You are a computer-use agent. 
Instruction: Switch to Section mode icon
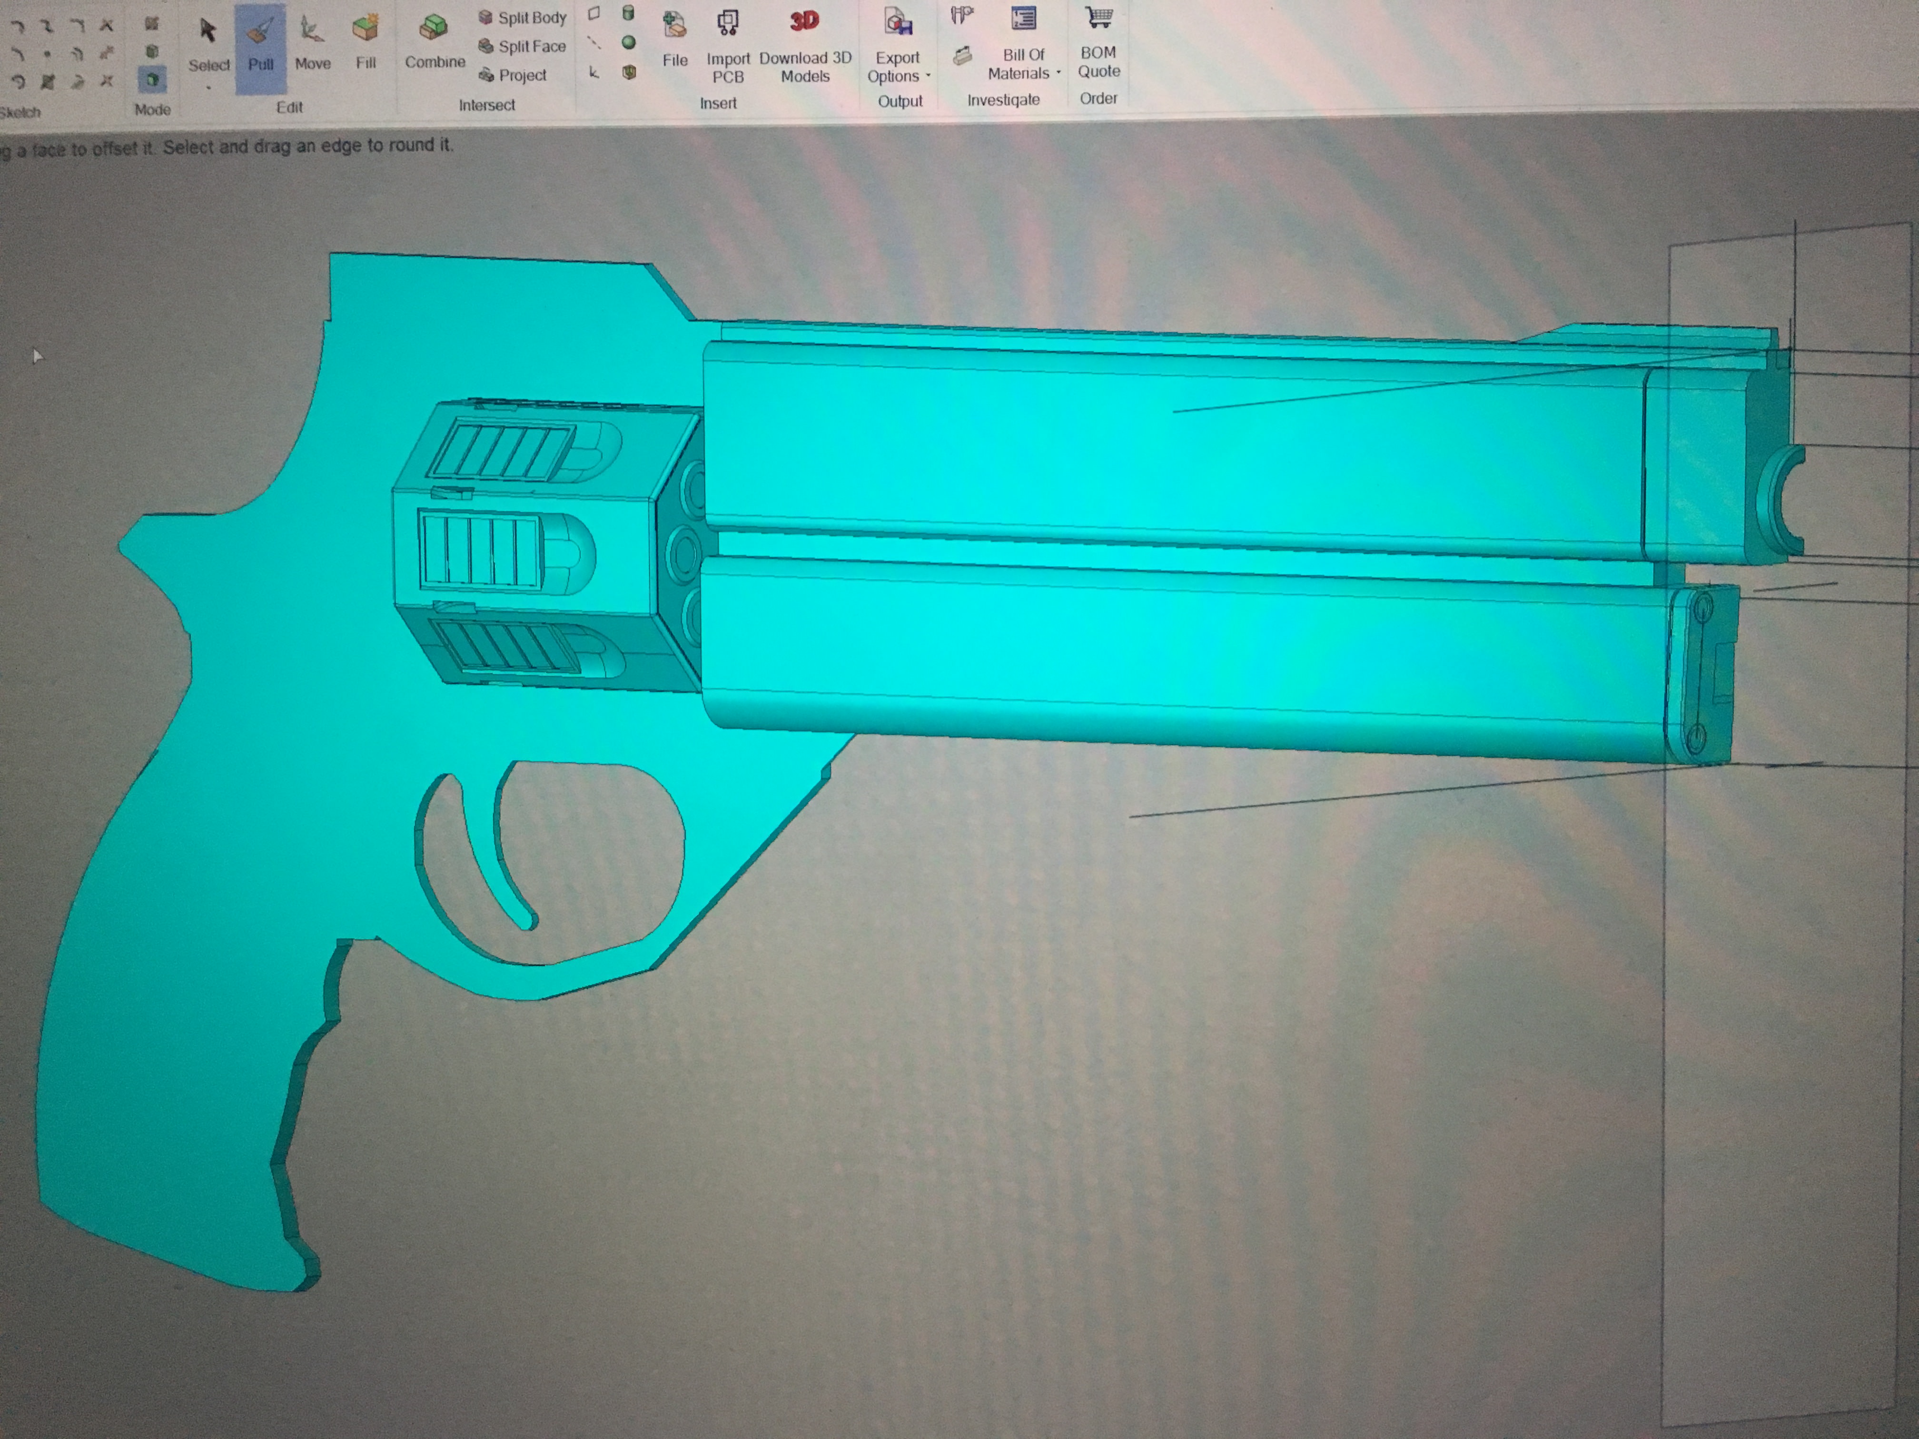click(x=152, y=52)
